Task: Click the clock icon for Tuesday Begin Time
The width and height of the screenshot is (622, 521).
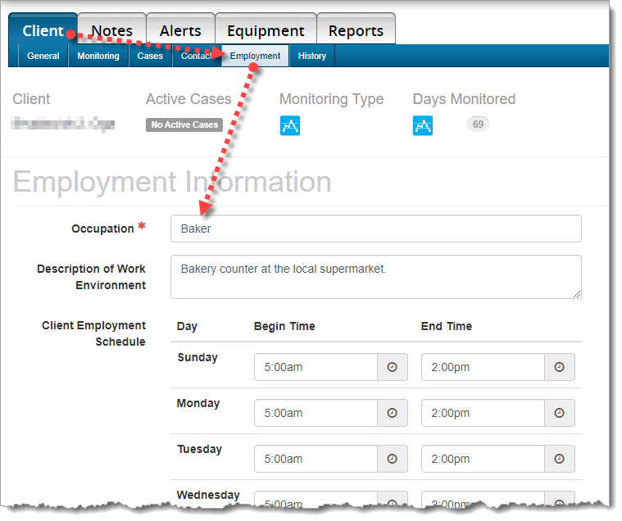Action: (x=392, y=459)
